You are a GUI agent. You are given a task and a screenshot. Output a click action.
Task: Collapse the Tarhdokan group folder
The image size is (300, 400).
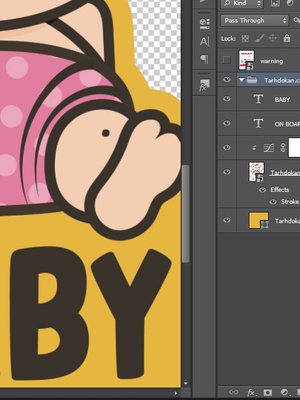coord(241,80)
